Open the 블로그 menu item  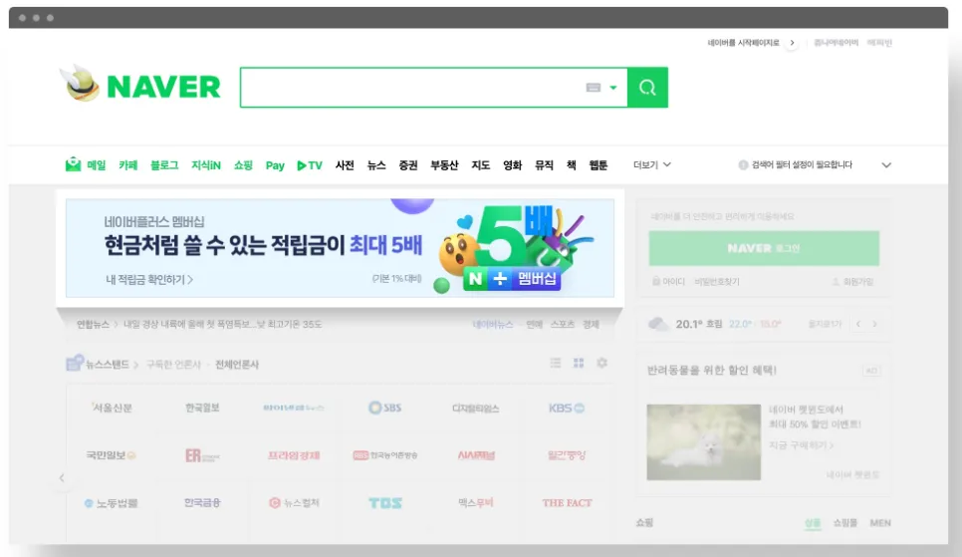click(164, 165)
